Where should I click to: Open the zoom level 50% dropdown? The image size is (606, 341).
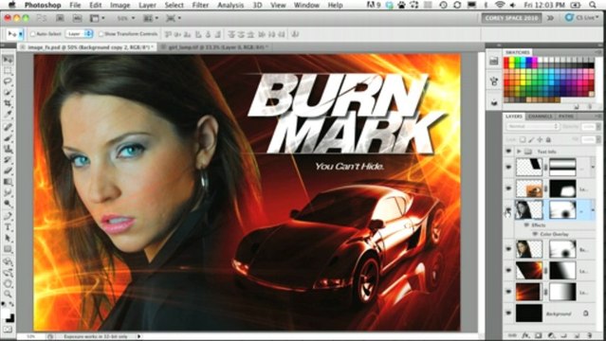(x=125, y=18)
